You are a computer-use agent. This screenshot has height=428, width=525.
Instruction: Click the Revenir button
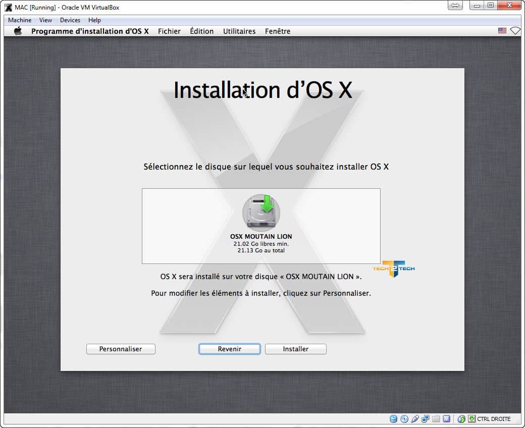(x=229, y=349)
